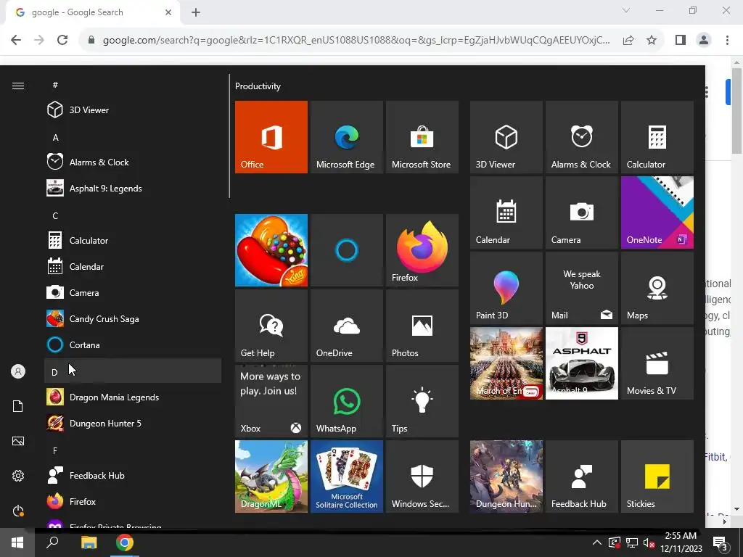Open Candy Crush Saga from app list
The height and width of the screenshot is (557, 743).
pyautogui.click(x=133, y=319)
